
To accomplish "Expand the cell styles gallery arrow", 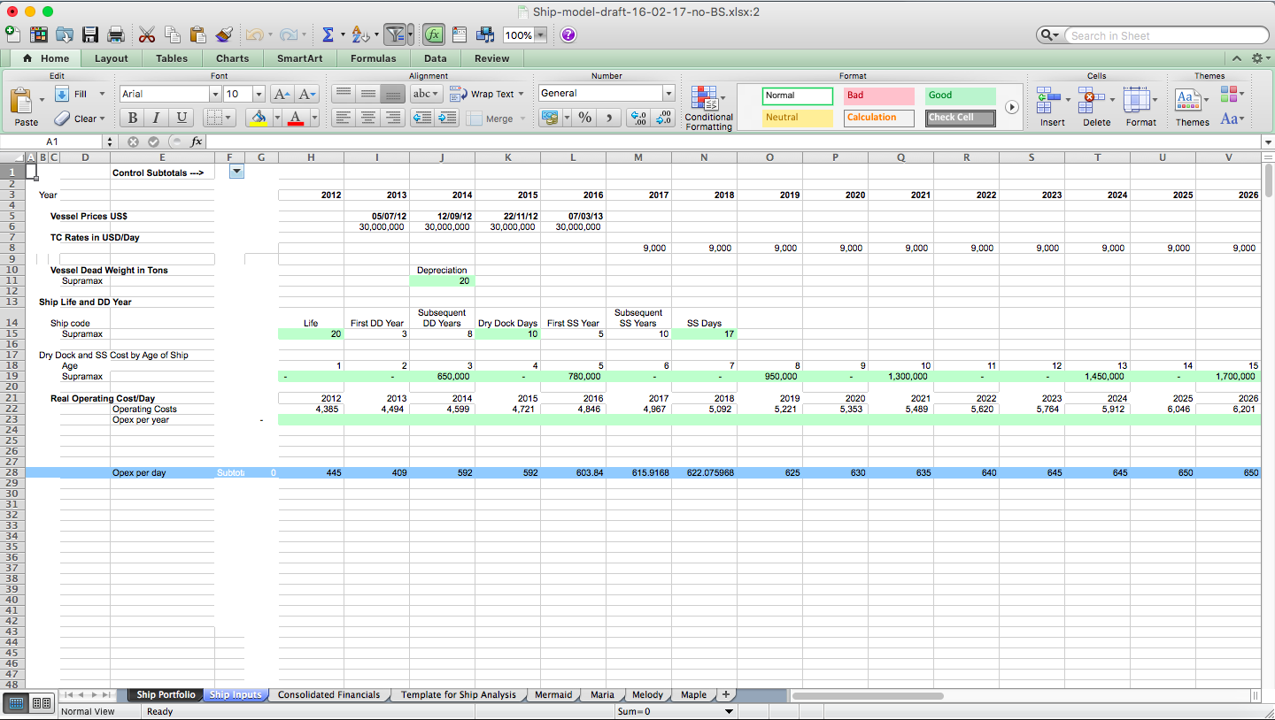I will pos(1011,107).
